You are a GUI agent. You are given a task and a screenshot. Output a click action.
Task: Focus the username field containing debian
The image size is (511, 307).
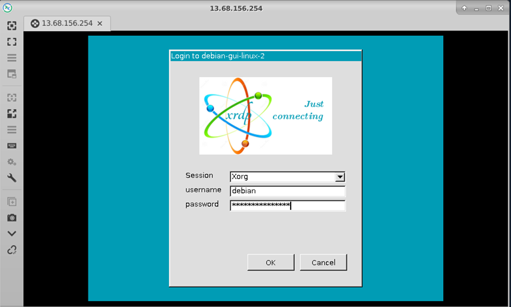pos(287,191)
